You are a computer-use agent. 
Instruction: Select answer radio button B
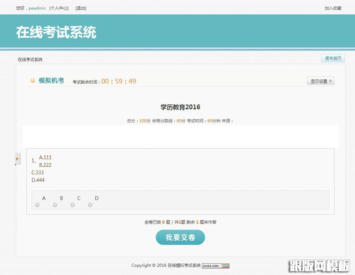click(x=55, y=204)
